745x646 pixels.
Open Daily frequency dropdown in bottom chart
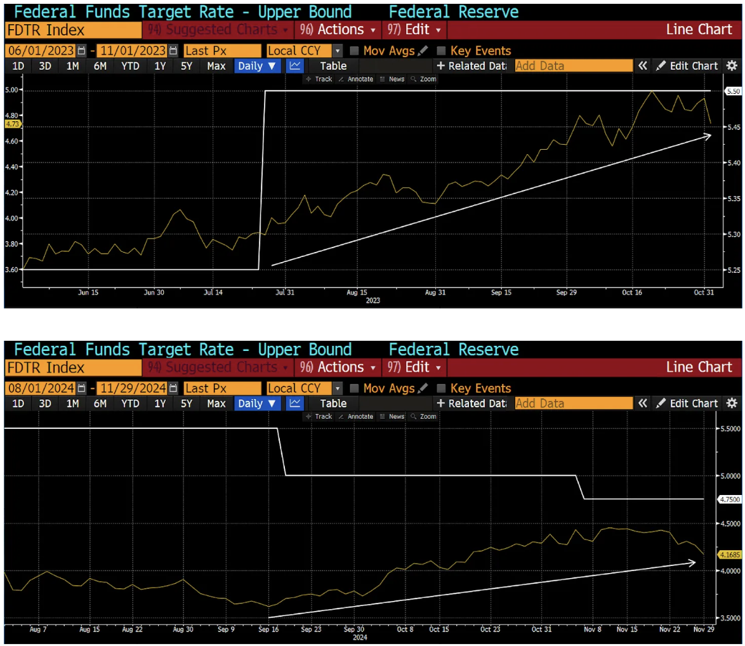pos(257,404)
